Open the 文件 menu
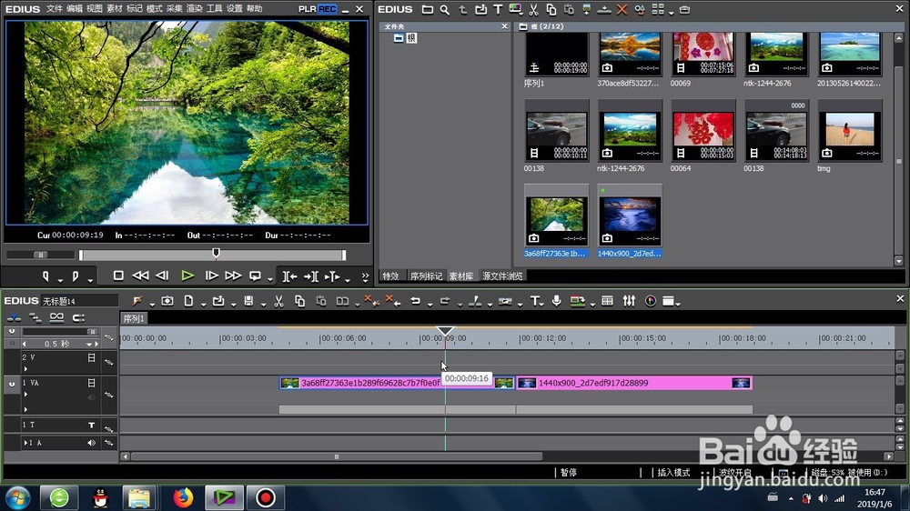Screen dimensions: 910x511 (x=54, y=9)
